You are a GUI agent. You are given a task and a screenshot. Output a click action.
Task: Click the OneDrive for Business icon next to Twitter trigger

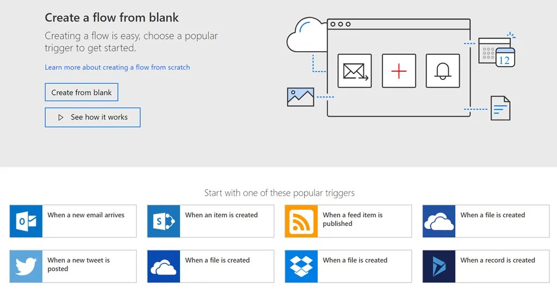pyautogui.click(x=163, y=266)
